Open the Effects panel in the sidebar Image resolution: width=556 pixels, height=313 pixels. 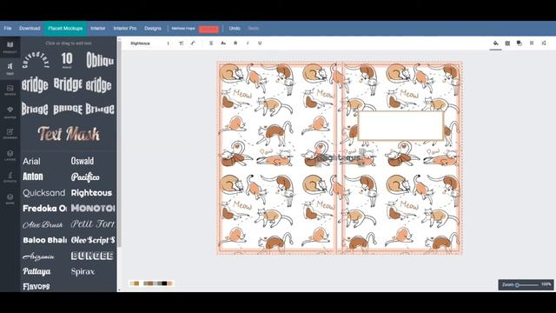tap(10, 177)
